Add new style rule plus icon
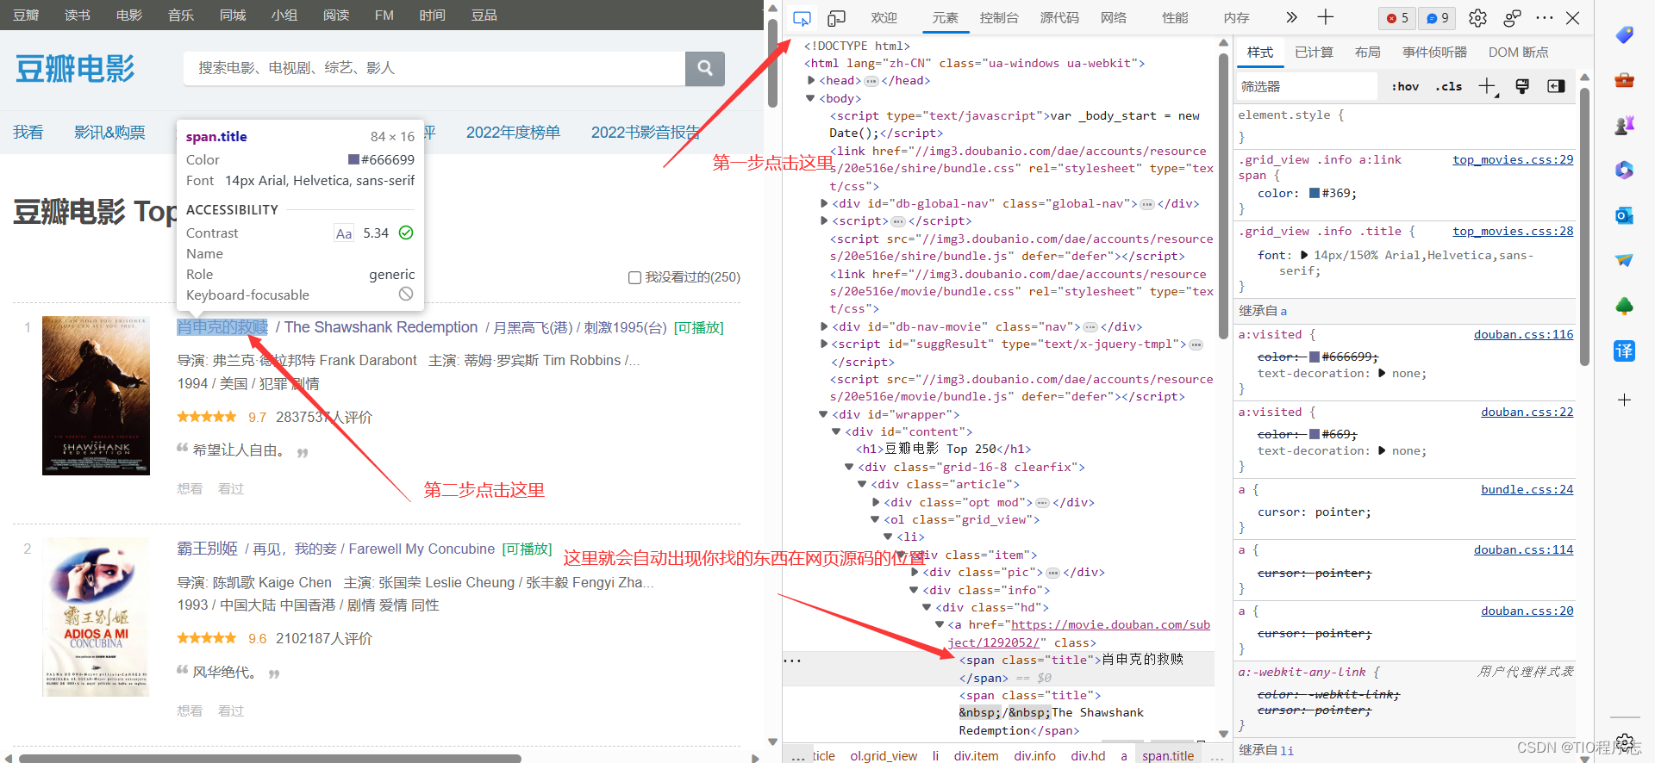This screenshot has width=1655, height=763. [x=1488, y=86]
